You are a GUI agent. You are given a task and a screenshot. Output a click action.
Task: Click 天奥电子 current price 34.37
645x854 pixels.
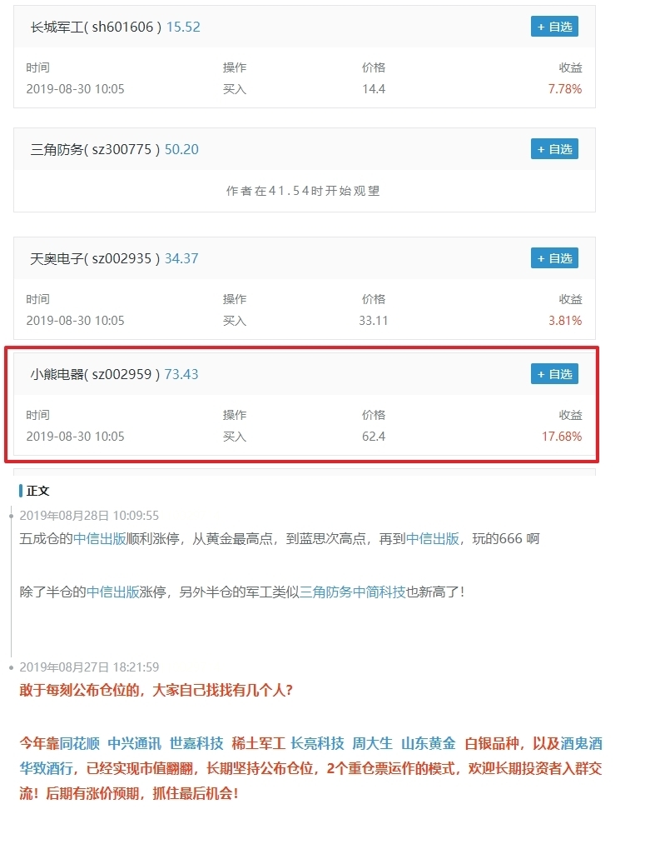tap(181, 258)
